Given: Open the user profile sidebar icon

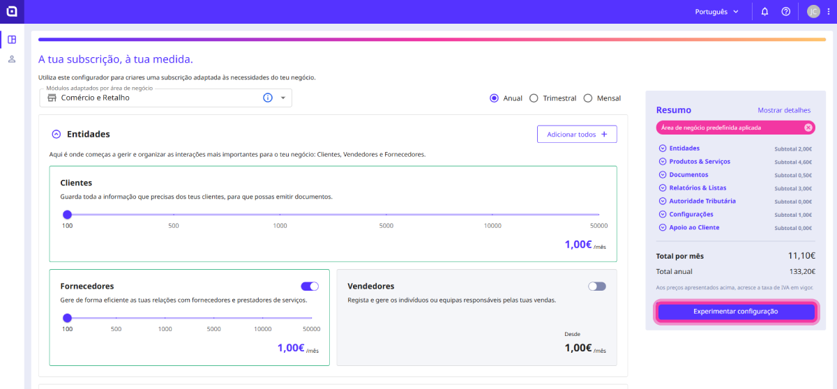Looking at the screenshot, I should tap(12, 59).
